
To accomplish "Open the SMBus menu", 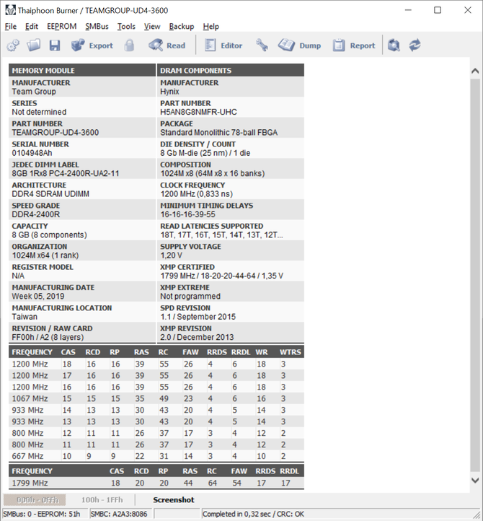I will click(x=97, y=26).
